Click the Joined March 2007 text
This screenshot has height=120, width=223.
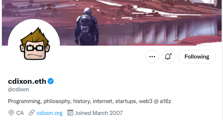click(x=99, y=113)
